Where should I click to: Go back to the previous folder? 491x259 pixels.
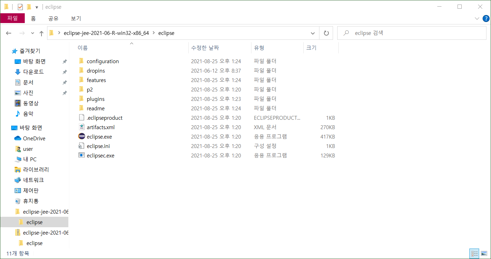(9, 33)
